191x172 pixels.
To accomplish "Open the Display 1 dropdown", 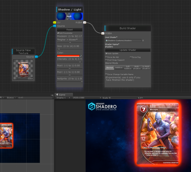I will coord(63,98).
